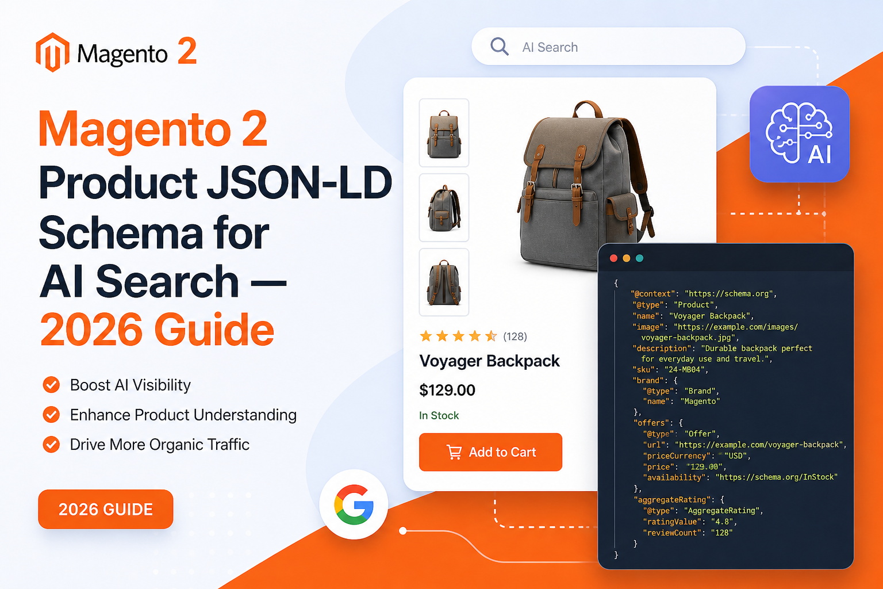This screenshot has height=589, width=883.
Task: Open the AI brain icon tile
Action: pos(800,134)
